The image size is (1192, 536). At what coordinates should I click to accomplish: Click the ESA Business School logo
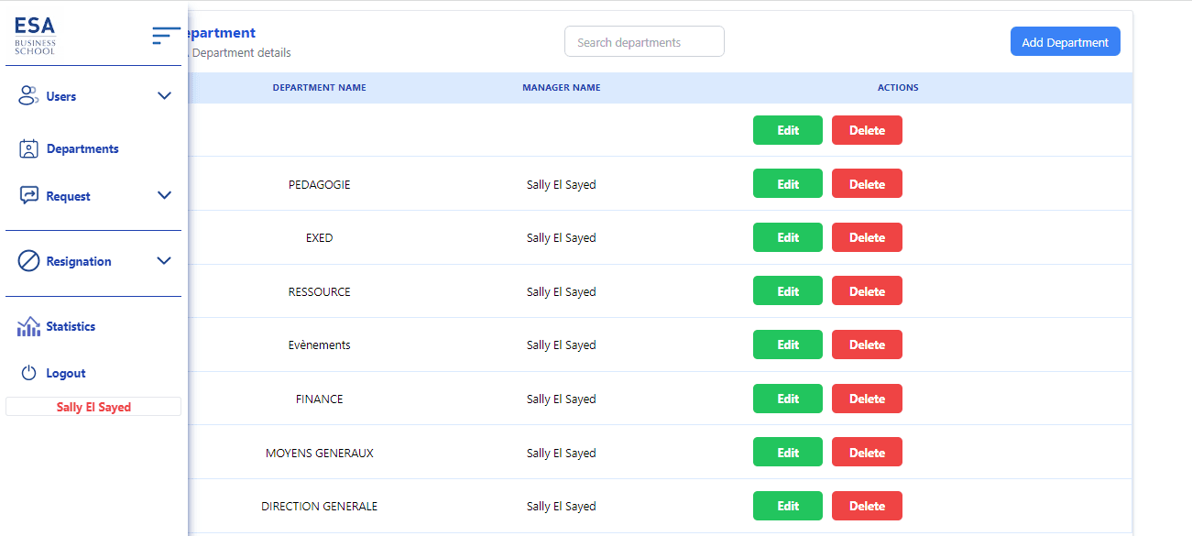[x=34, y=34]
